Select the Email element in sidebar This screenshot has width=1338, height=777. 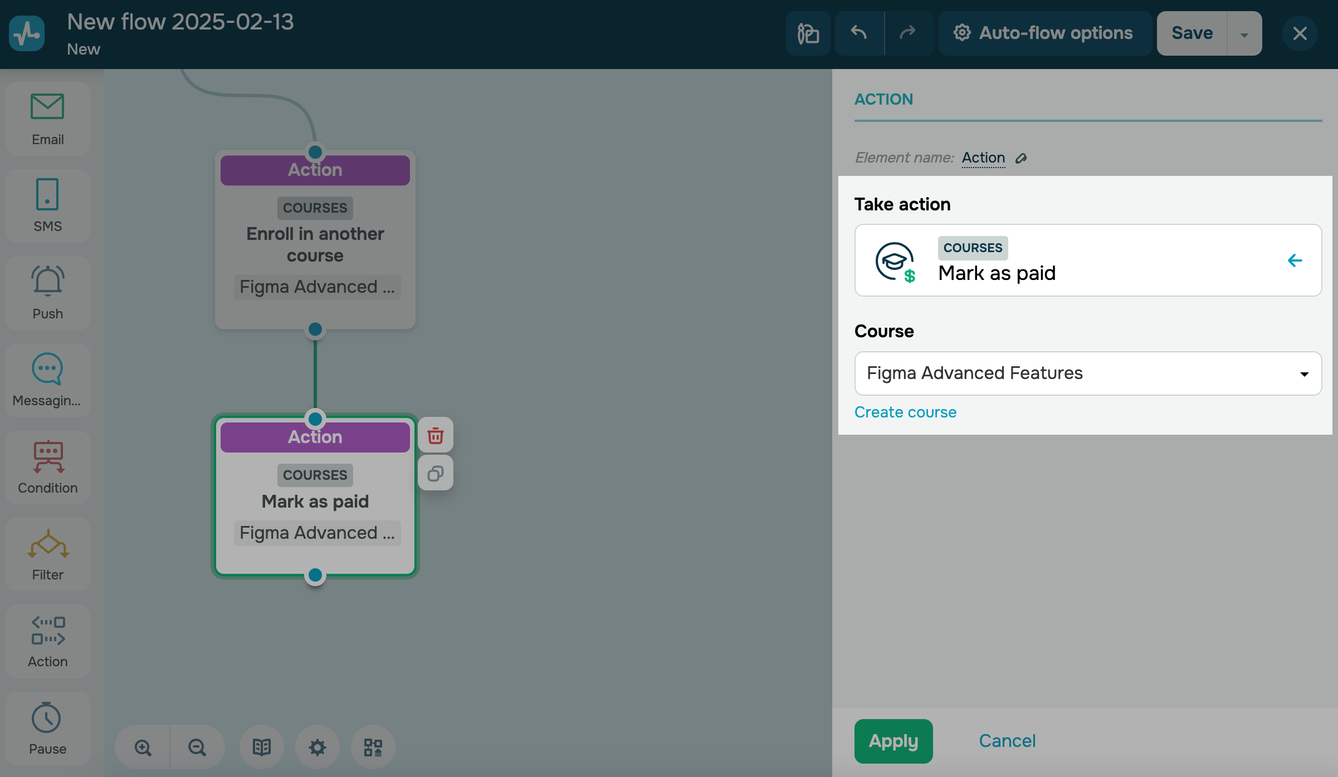pos(47,118)
